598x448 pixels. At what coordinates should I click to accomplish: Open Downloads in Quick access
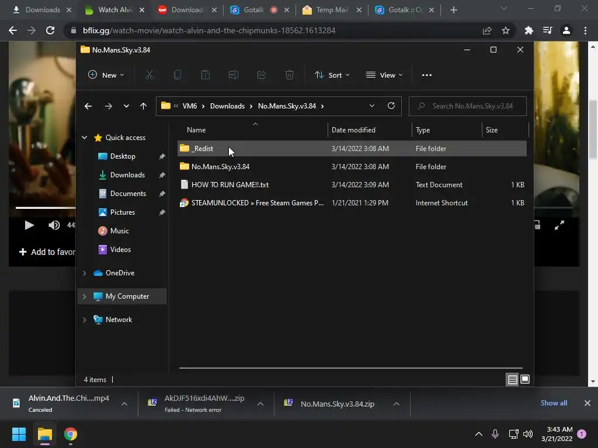pos(127,175)
